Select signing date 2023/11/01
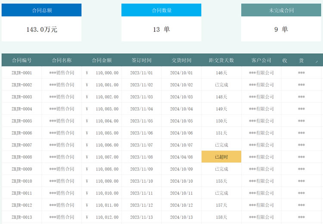The height and width of the screenshot is (224, 323). click(142, 73)
